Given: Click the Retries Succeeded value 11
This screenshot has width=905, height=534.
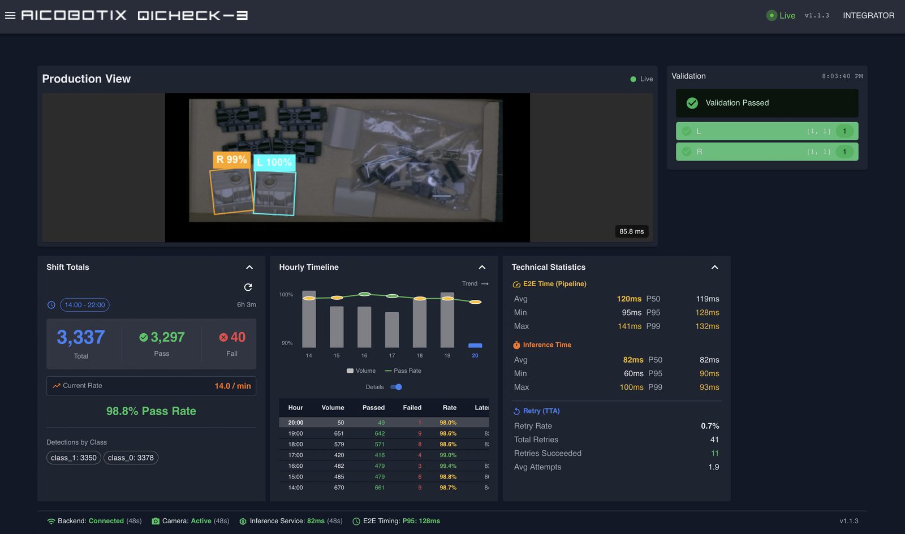Looking at the screenshot, I should click(715, 453).
